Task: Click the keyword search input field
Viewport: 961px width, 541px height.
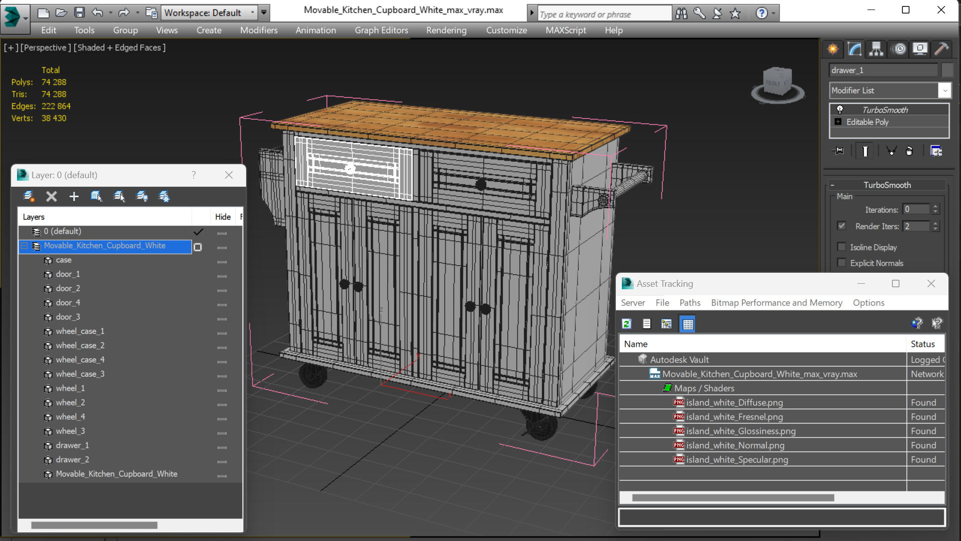Action: (x=604, y=14)
